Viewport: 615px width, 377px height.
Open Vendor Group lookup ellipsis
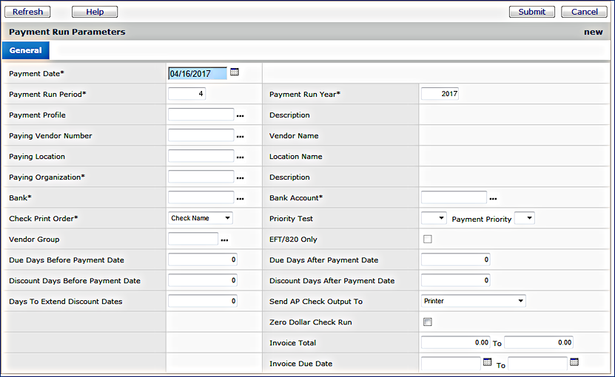point(224,240)
